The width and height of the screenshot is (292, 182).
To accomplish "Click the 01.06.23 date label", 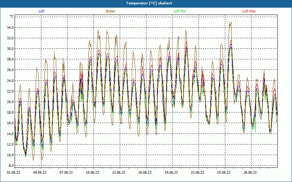I will coord(14,173).
